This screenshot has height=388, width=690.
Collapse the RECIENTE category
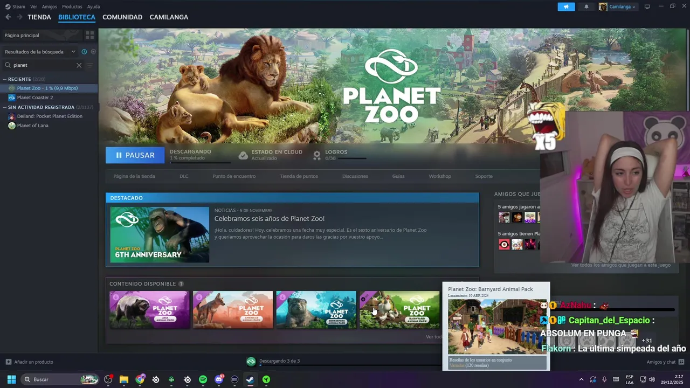(24, 79)
